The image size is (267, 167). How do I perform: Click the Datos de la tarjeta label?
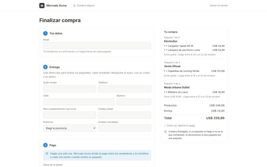(53, 165)
